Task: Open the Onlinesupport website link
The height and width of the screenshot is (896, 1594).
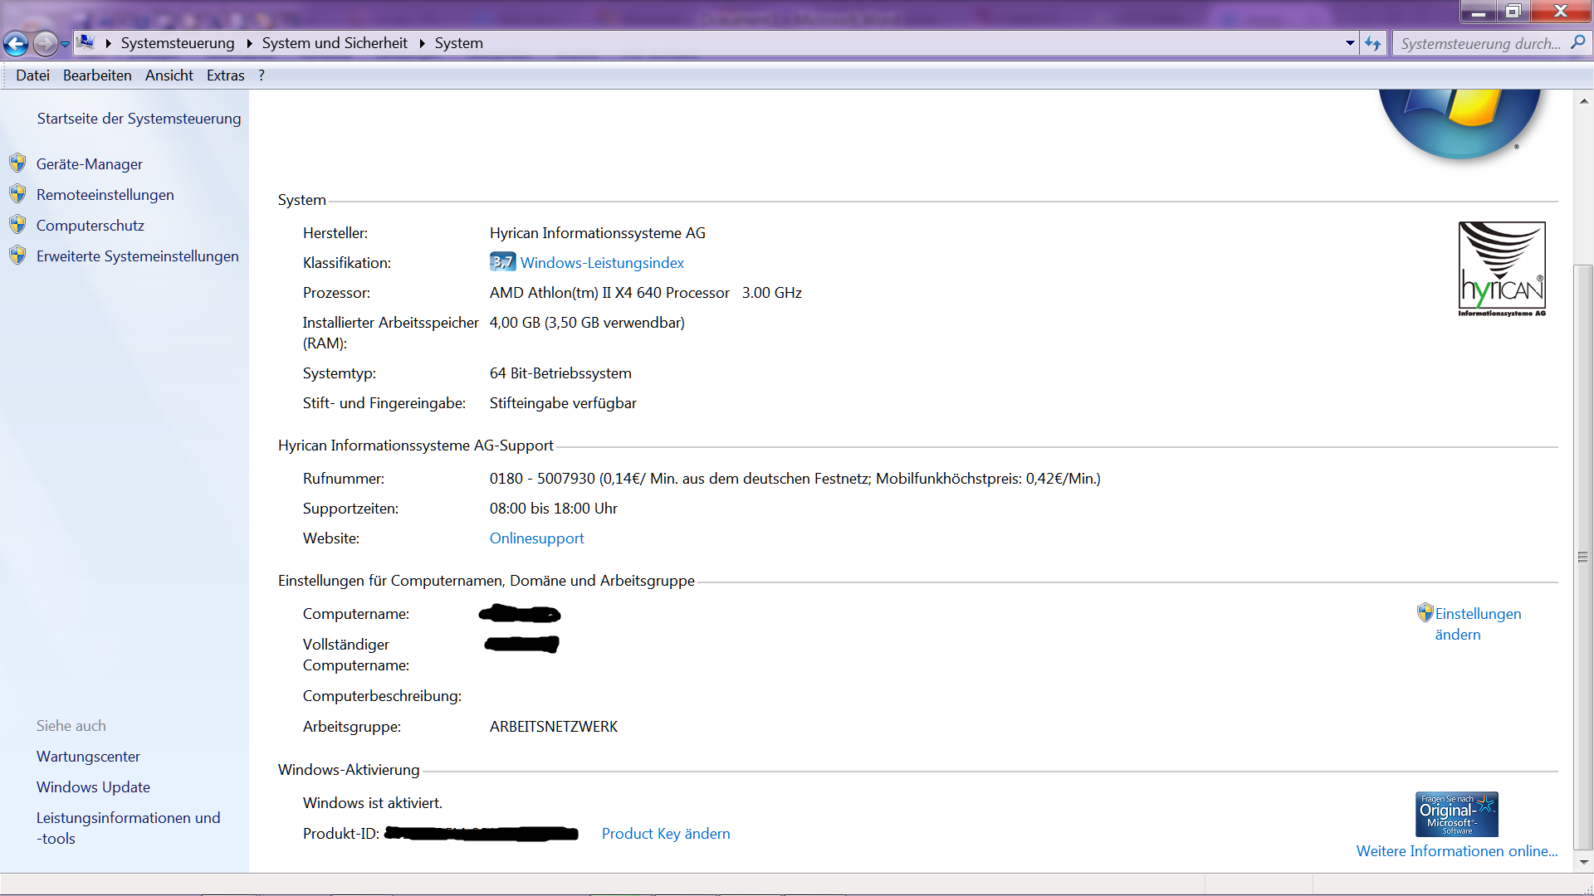Action: coord(536,538)
